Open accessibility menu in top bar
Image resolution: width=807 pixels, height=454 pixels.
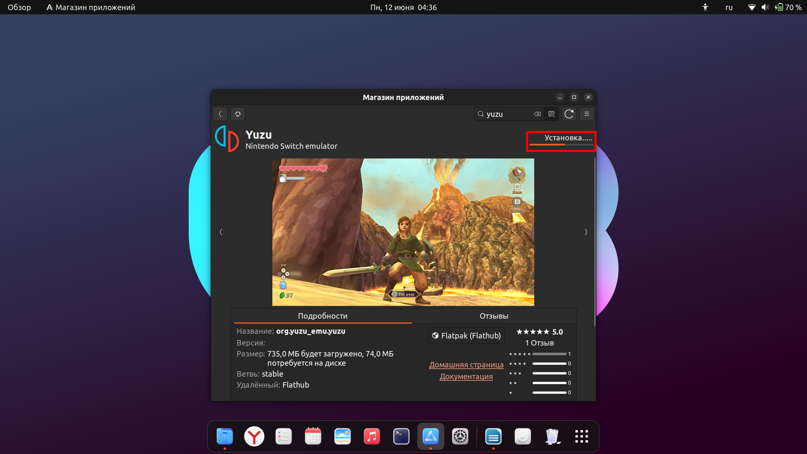coord(705,7)
